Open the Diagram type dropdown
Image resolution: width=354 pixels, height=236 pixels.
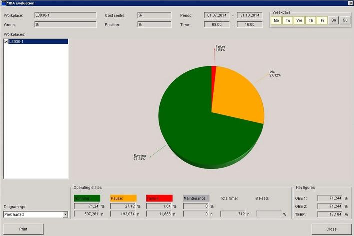click(65, 215)
